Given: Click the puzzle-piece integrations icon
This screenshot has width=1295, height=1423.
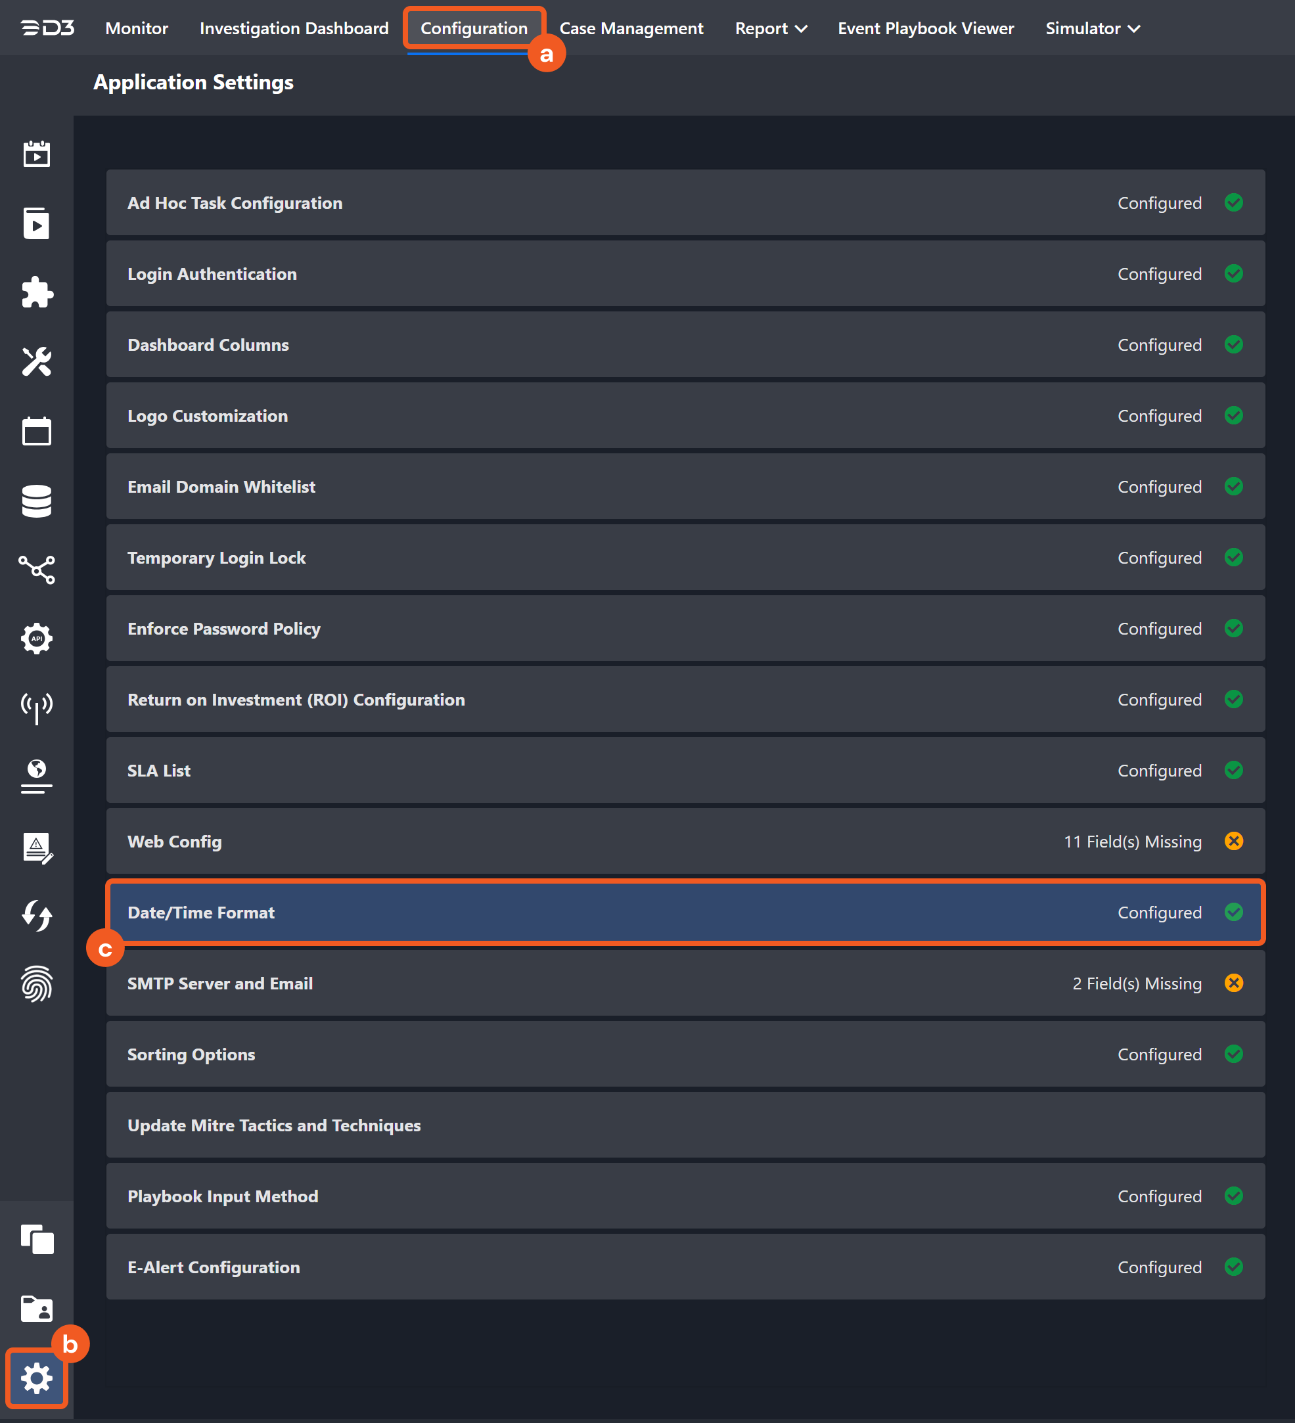Looking at the screenshot, I should point(37,292).
